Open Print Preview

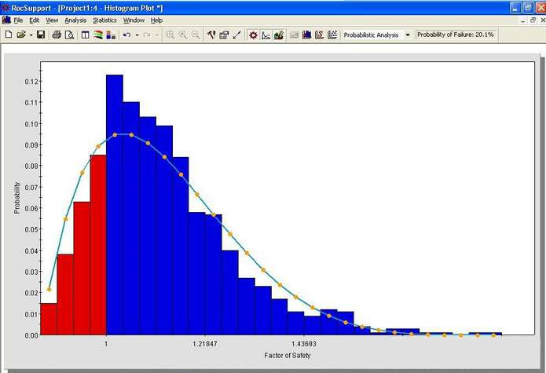pos(70,35)
